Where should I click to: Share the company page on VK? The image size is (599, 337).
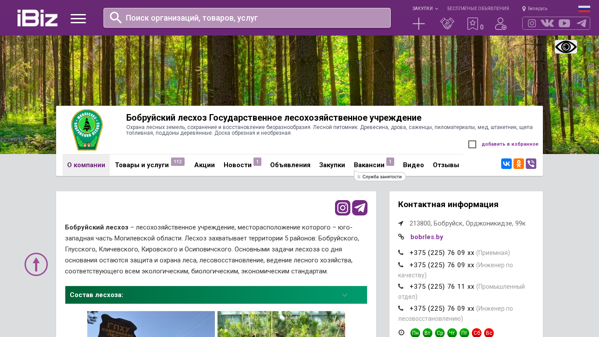[x=506, y=164]
